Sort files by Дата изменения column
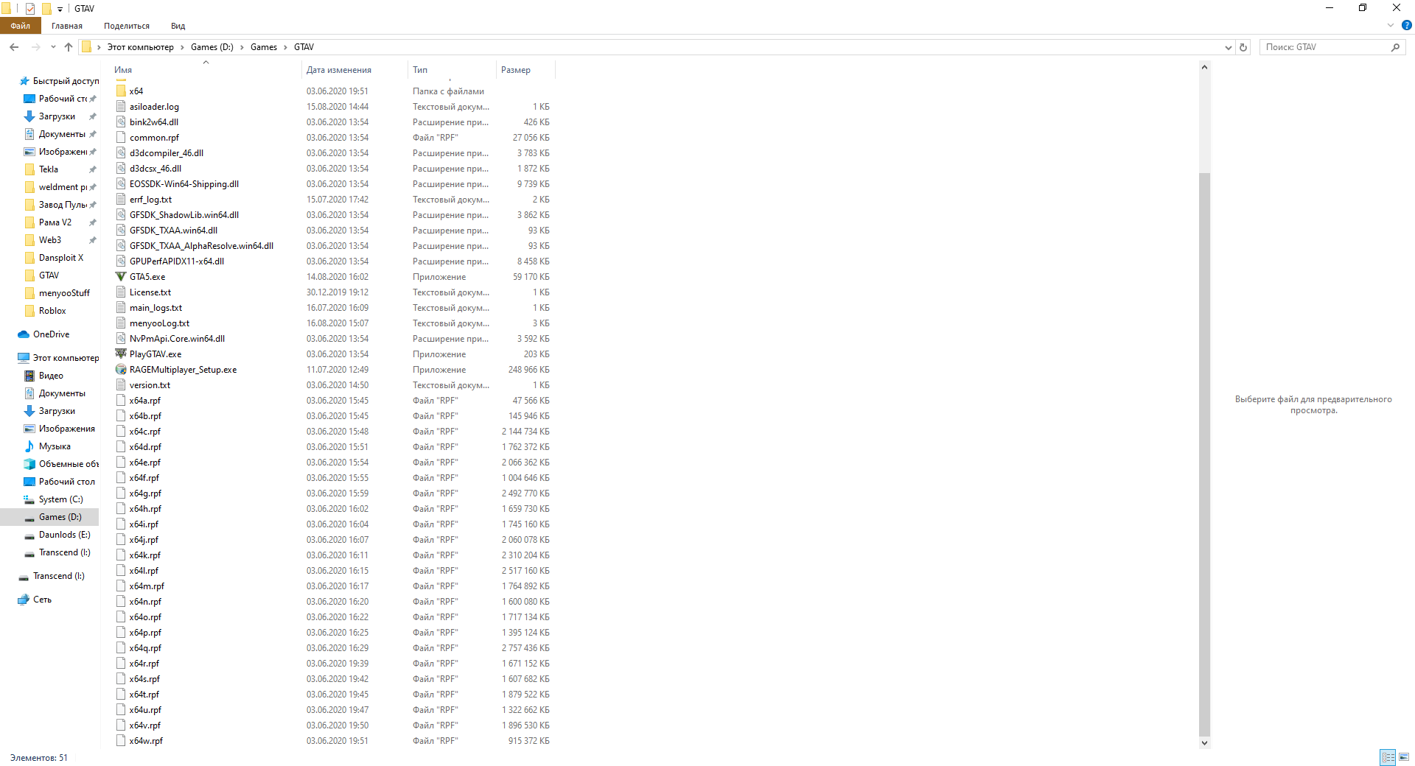Screen dimensions: 1415x766 tap(354, 70)
